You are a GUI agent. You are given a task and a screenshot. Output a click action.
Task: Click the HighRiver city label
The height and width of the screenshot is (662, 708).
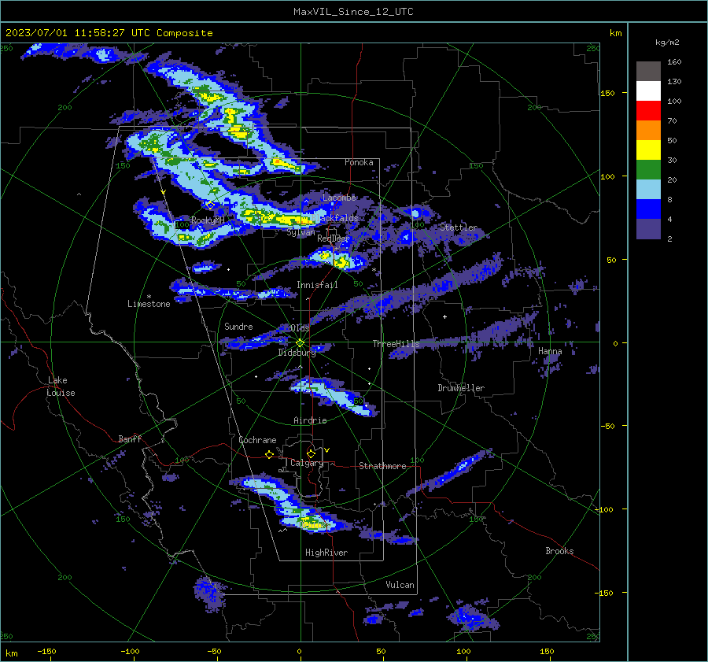(326, 553)
